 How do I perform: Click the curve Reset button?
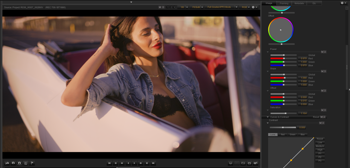(x=320, y=139)
